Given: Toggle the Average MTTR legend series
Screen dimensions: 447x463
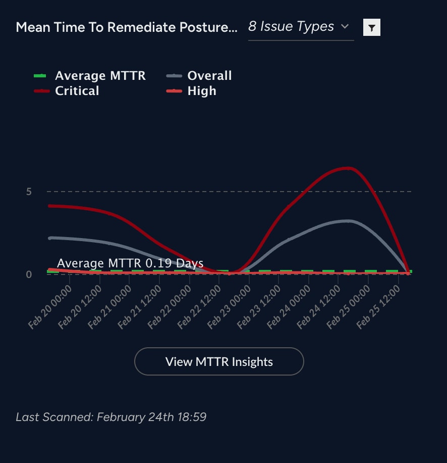Looking at the screenshot, I should click(x=100, y=76).
